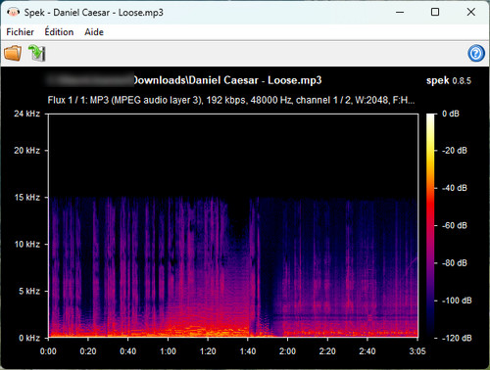Click the 2:40 time label
Viewport: 490px width, 370px height.
click(367, 351)
